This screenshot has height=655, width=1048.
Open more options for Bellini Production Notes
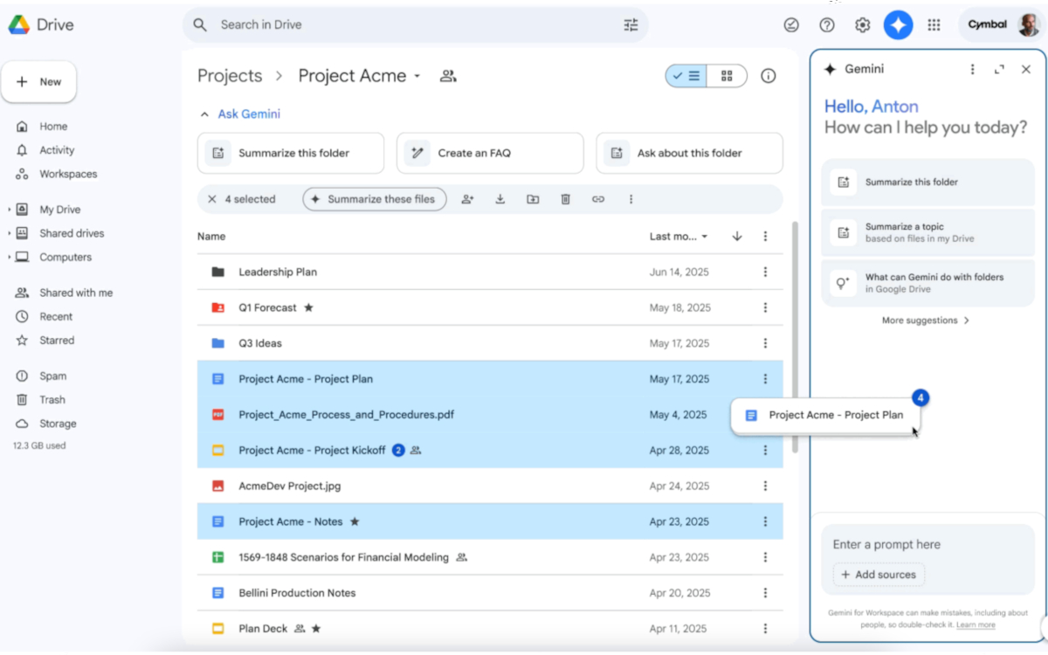pos(765,593)
